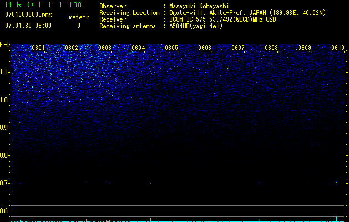
Task: Click the kHz axis unit label
Action: coord(5,45)
